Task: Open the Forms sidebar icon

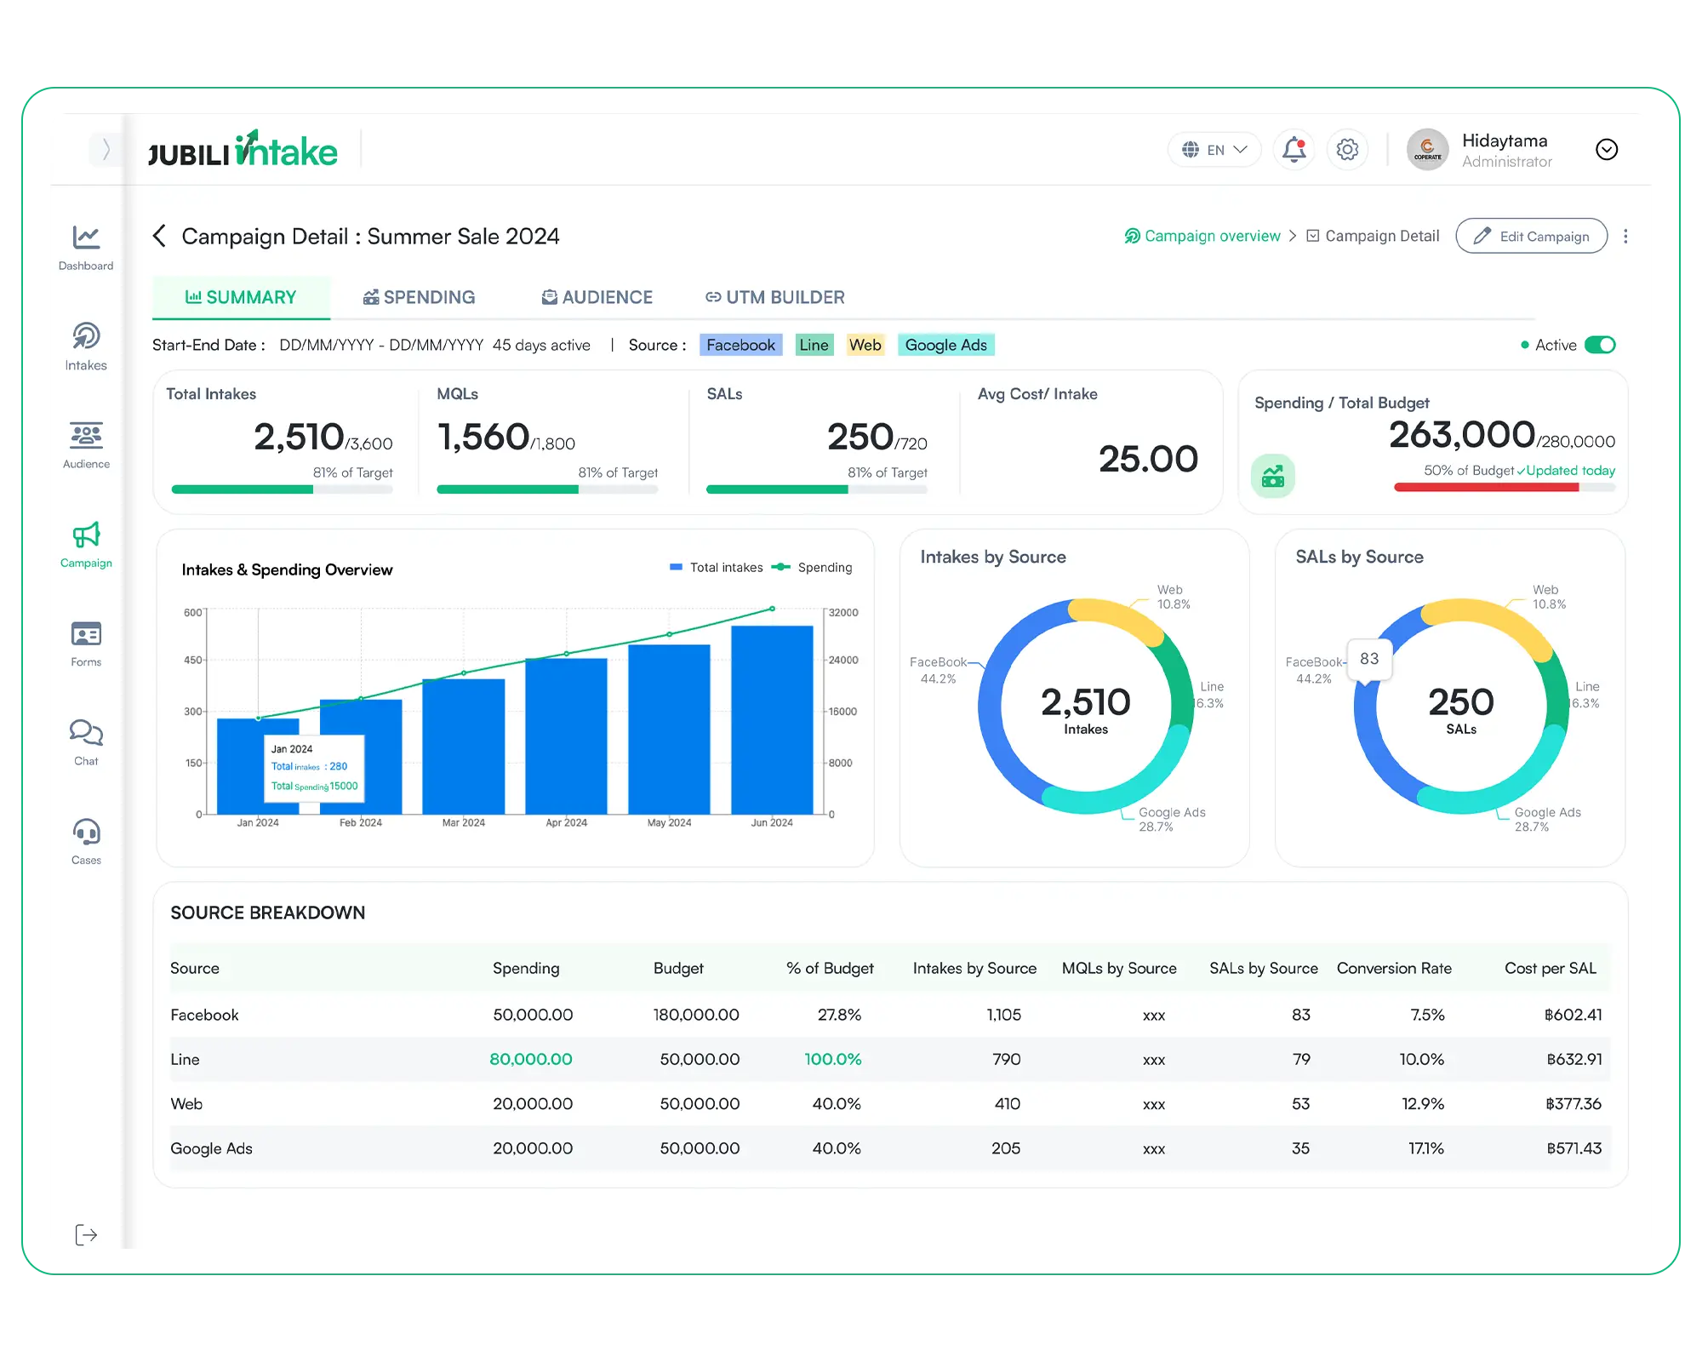Action: (x=86, y=644)
